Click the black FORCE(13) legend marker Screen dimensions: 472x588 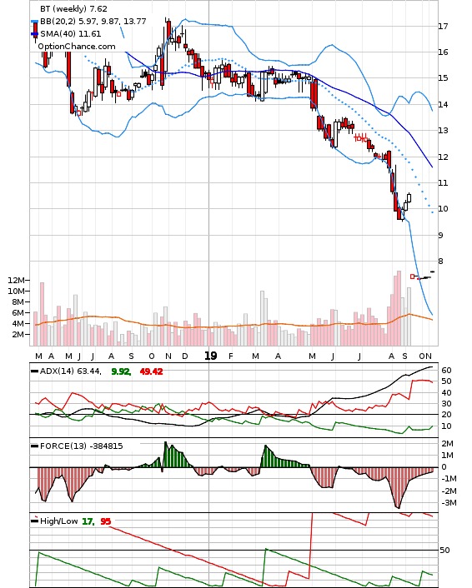34,446
